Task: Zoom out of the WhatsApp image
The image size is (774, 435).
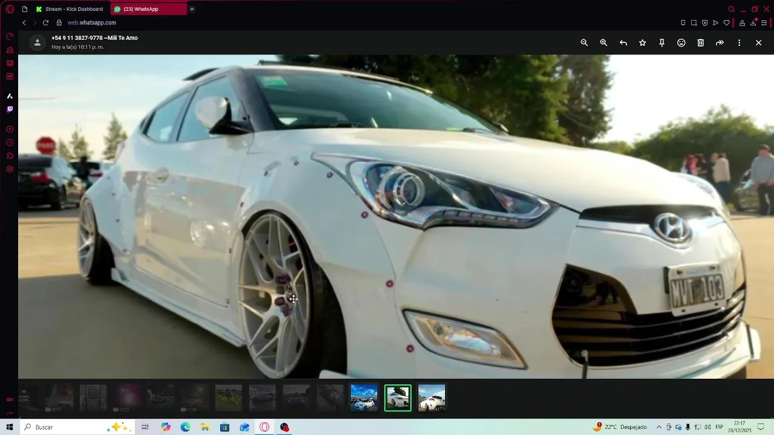Action: [584, 43]
